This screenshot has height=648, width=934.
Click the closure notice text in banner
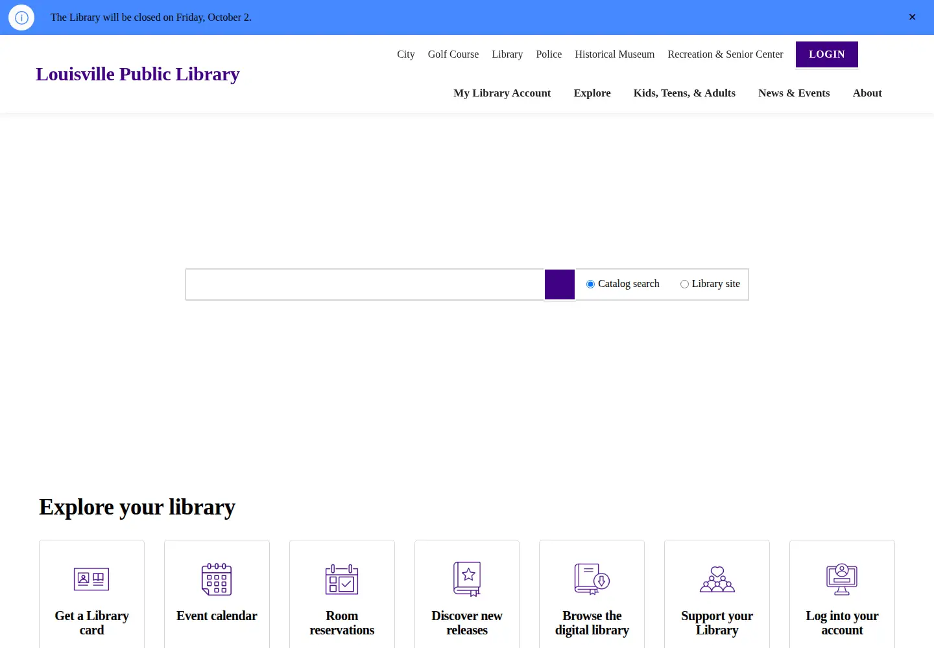(151, 17)
